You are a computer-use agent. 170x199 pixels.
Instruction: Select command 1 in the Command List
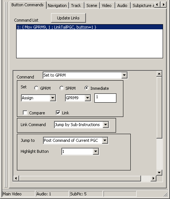90,27
